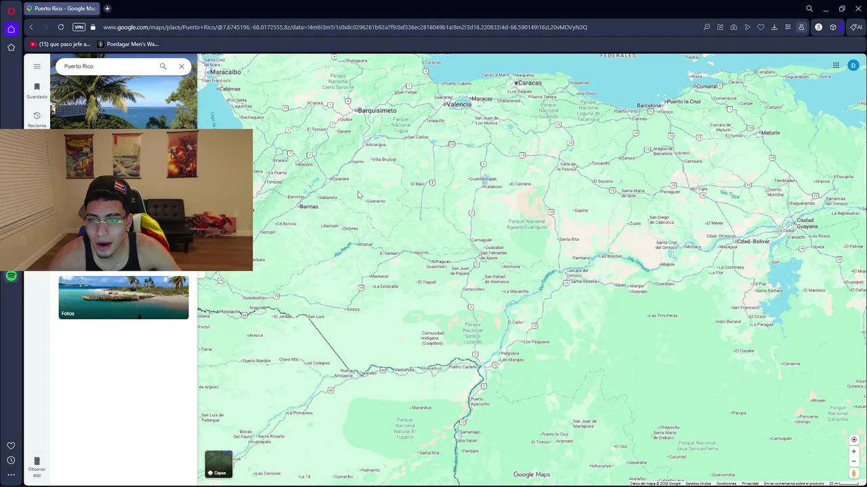867x487 pixels.
Task: Click the Barinas city label
Action: point(308,206)
